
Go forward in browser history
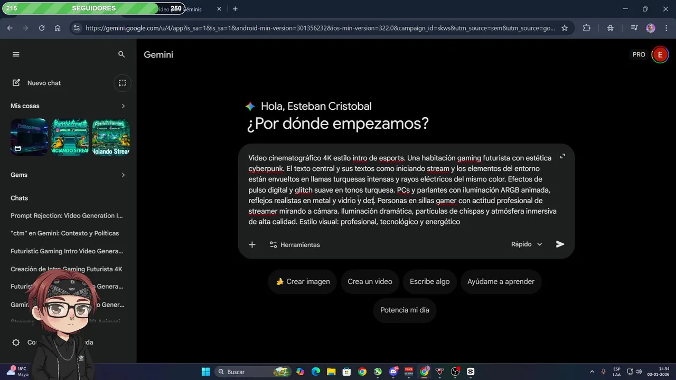[26, 28]
